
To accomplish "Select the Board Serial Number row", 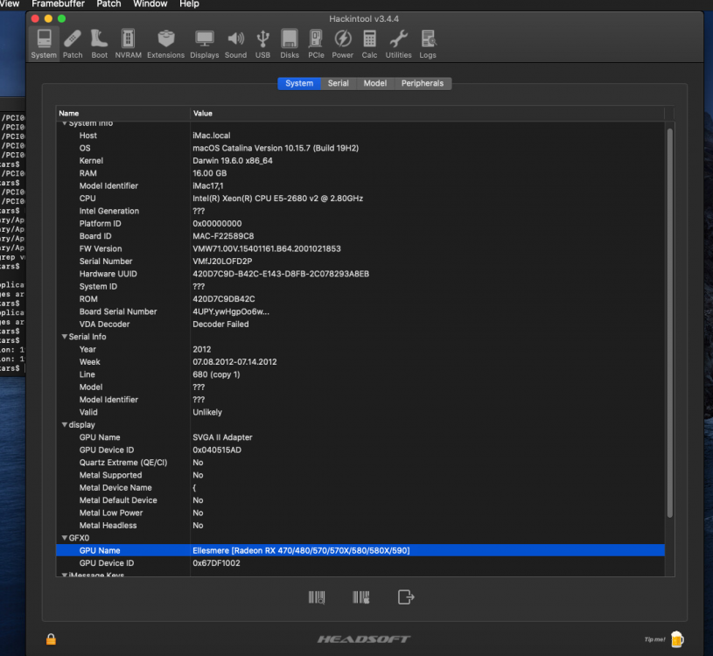I will click(x=360, y=311).
